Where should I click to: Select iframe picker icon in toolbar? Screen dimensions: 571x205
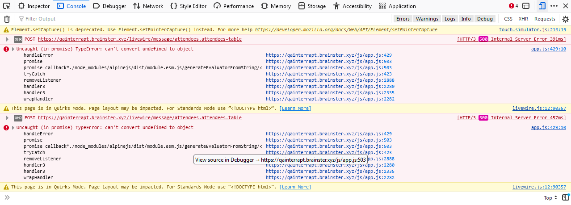click(x=526, y=6)
